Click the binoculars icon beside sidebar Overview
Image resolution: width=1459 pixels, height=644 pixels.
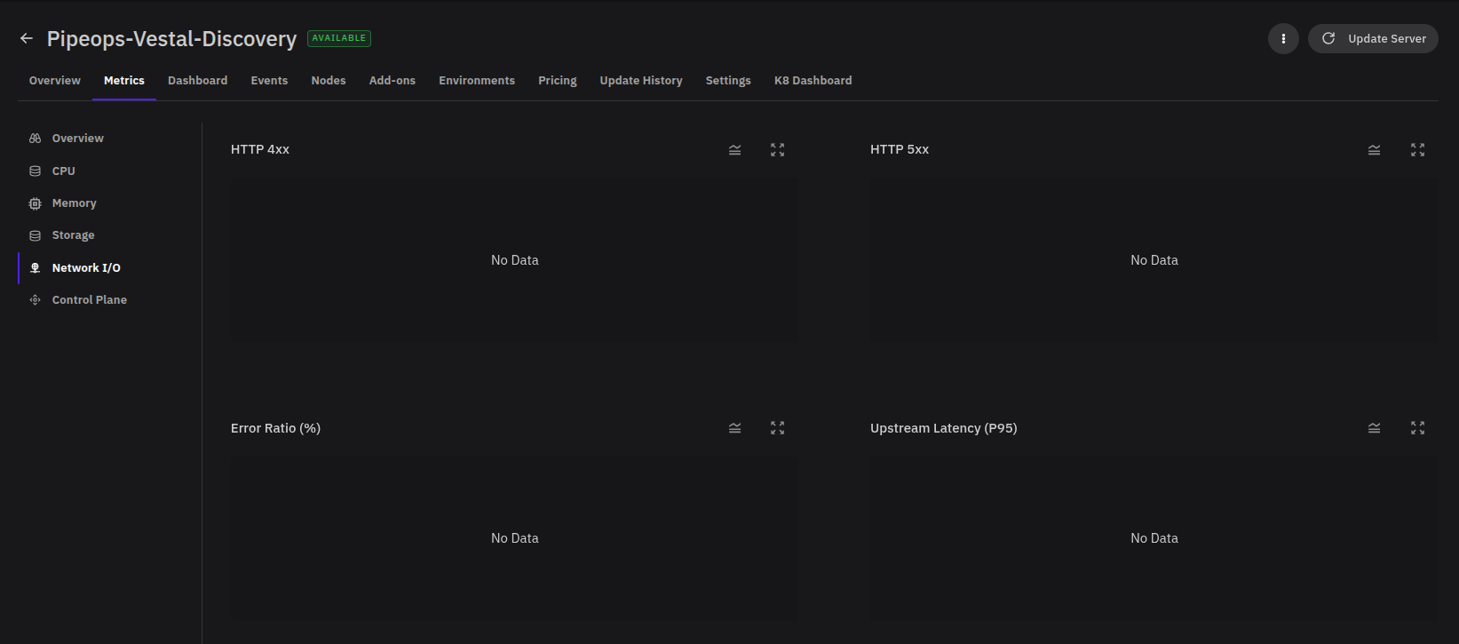point(36,138)
